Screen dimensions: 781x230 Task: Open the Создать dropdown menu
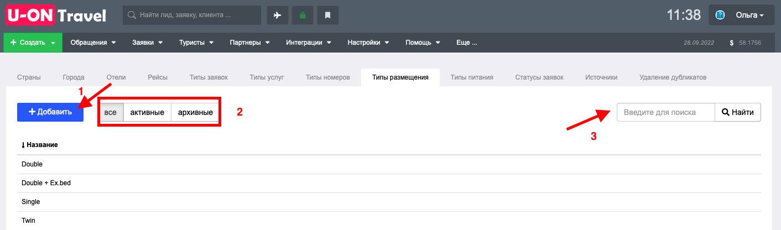click(x=33, y=43)
